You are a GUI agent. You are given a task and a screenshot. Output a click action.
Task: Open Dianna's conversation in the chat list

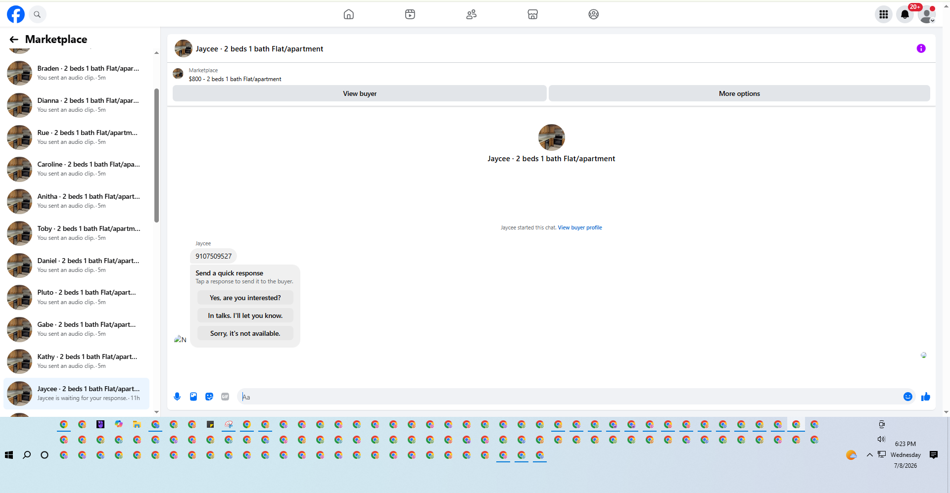click(77, 105)
